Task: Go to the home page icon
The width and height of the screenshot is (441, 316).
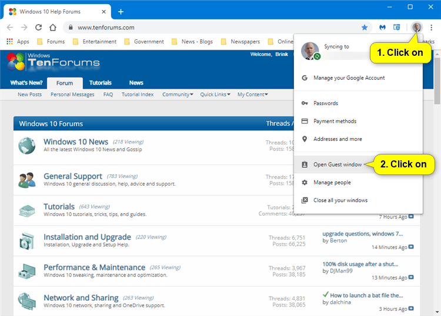Action: click(x=53, y=27)
